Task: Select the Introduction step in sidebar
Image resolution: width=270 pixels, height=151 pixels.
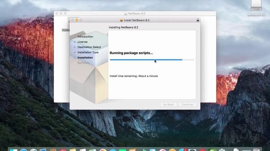Action: (85, 36)
